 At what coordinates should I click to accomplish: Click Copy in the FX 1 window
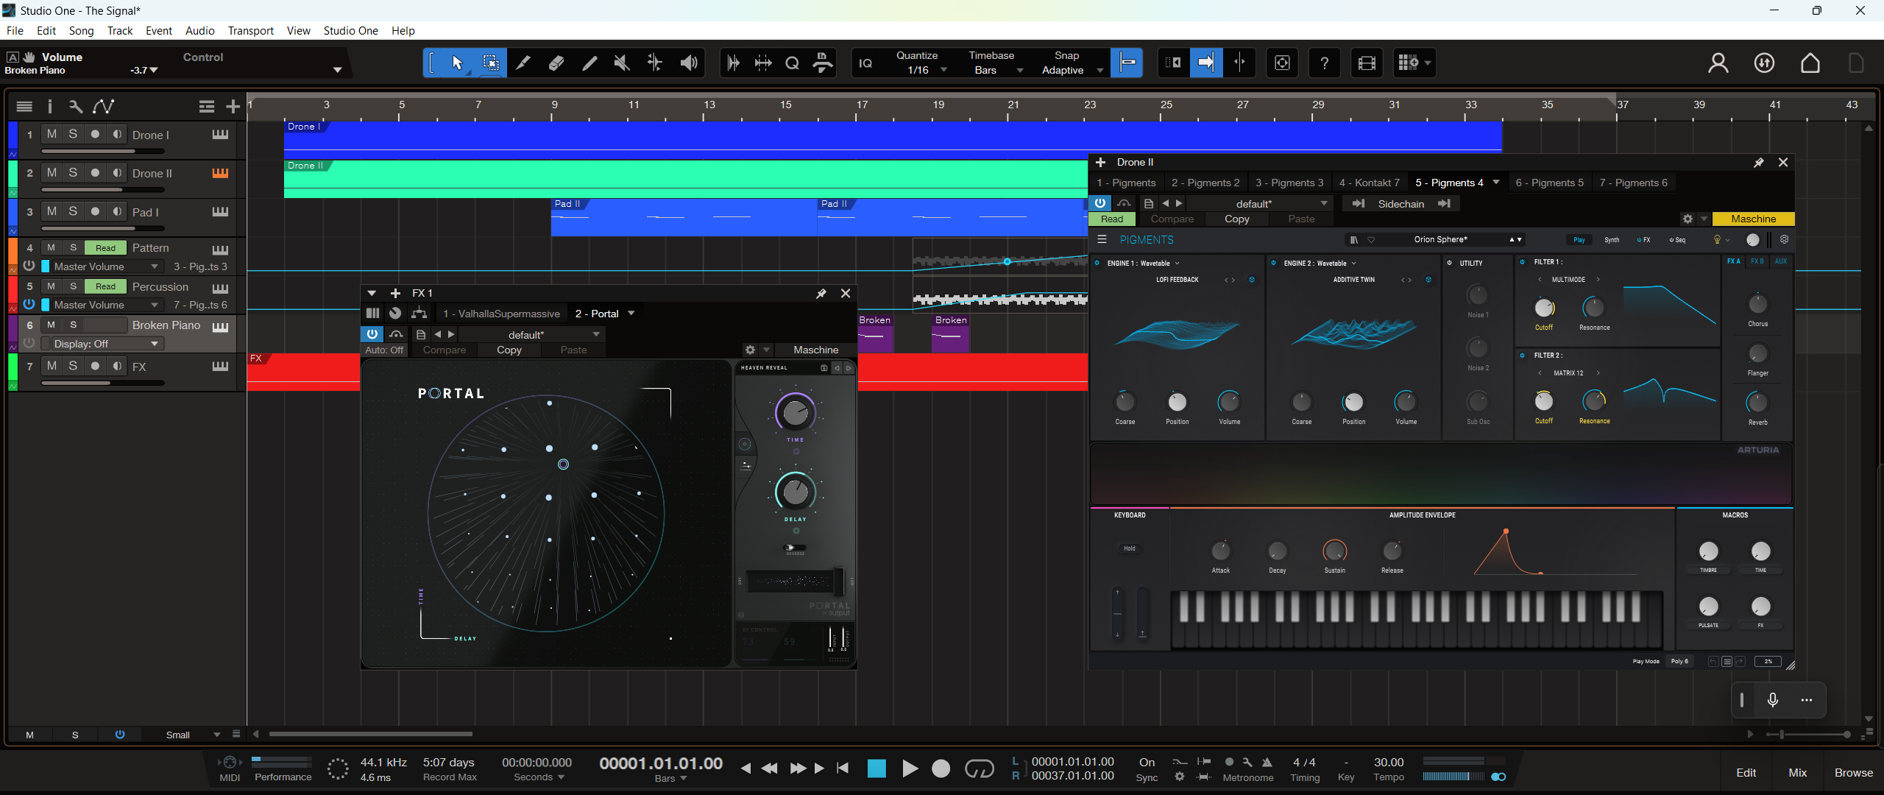[509, 350]
